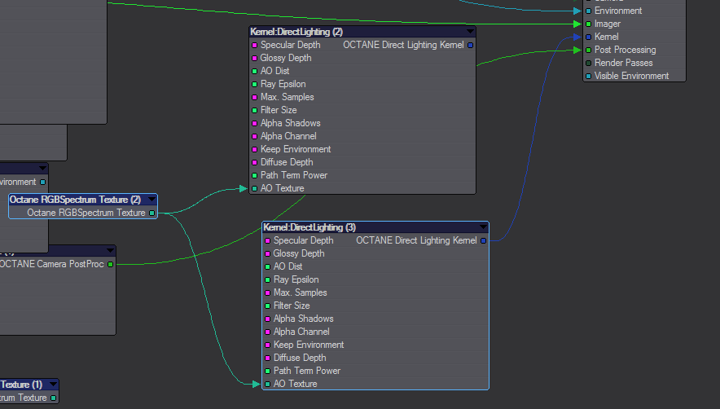Image resolution: width=720 pixels, height=409 pixels.
Task: Click Imager input socket on render target node
Action: click(x=589, y=24)
